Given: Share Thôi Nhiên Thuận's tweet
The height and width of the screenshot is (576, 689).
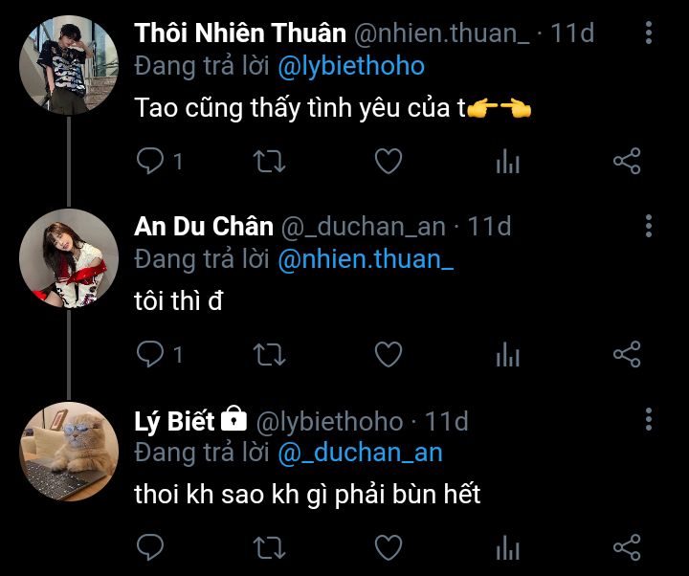Looking at the screenshot, I should (626, 161).
